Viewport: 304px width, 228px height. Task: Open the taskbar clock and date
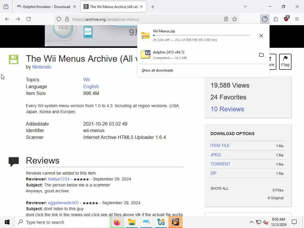click(278, 222)
